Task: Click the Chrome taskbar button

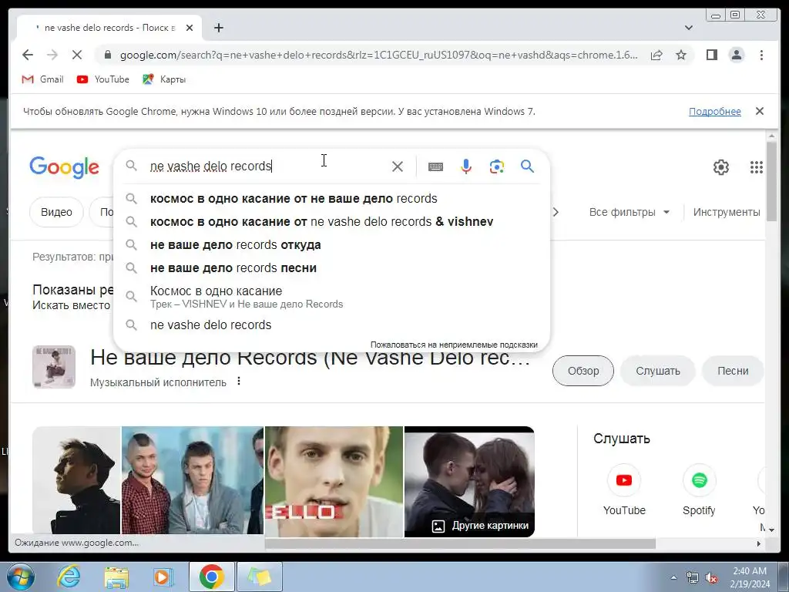Action: click(x=211, y=577)
